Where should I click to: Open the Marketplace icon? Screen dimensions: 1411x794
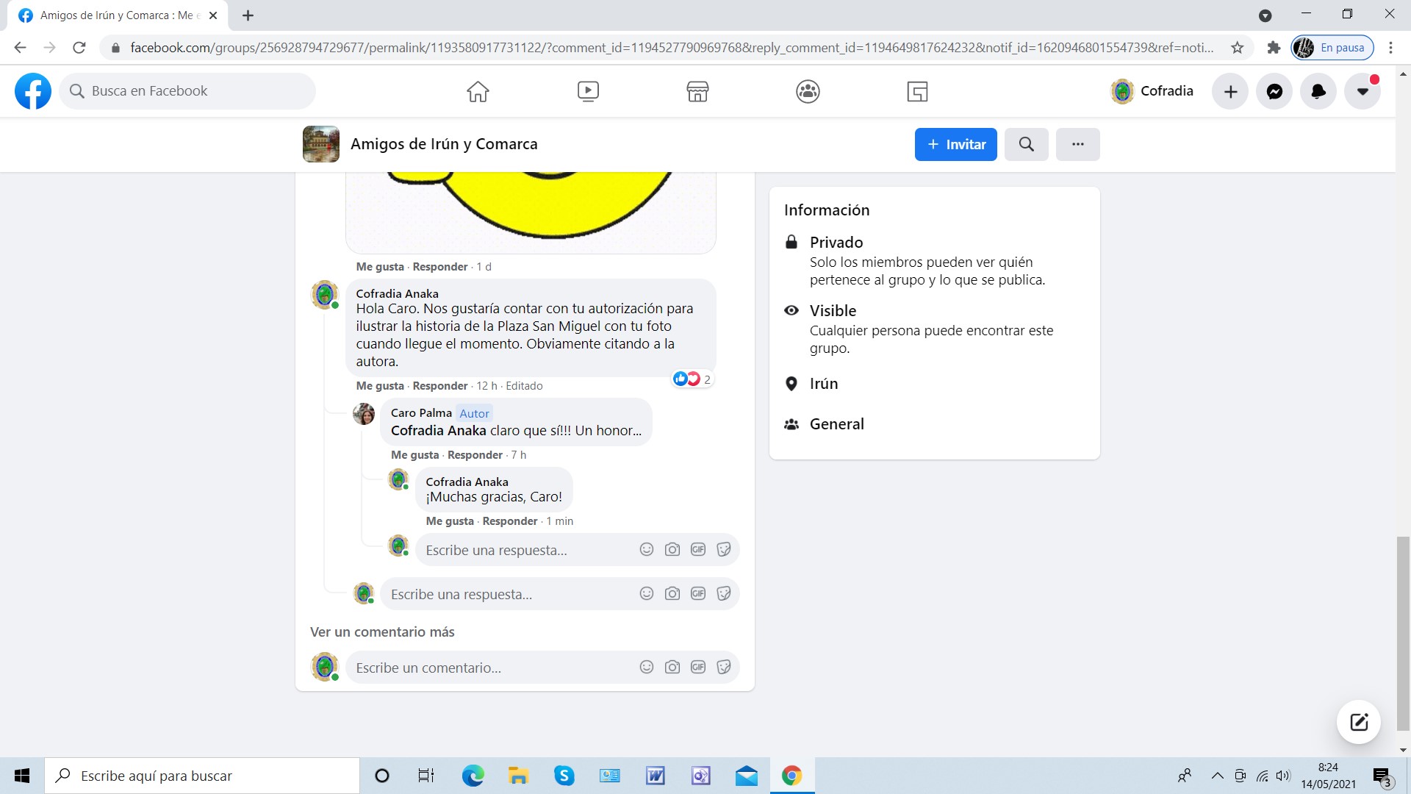(x=697, y=91)
